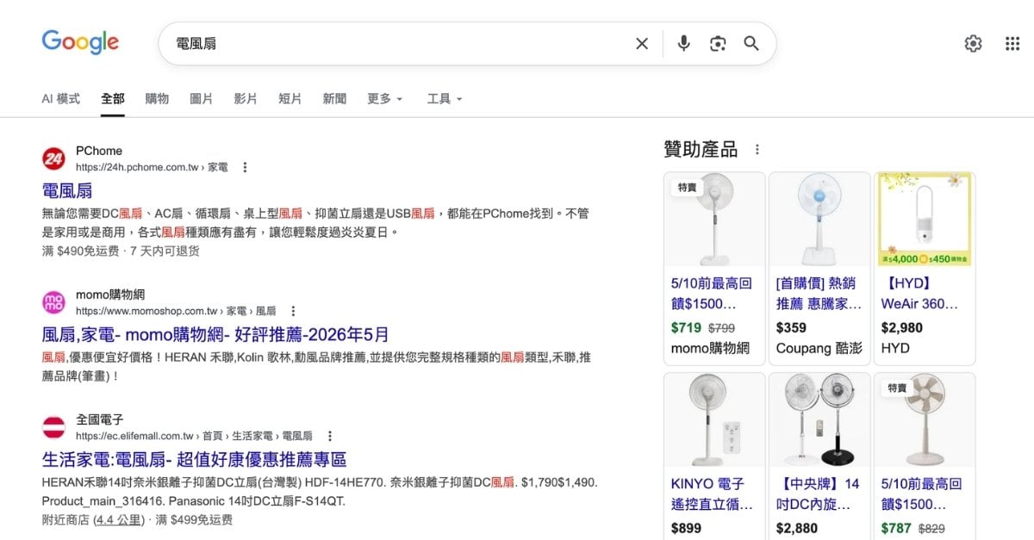This screenshot has width=1034, height=540.
Task: Click the 4.4 公里 nearby store link
Action: click(x=120, y=520)
